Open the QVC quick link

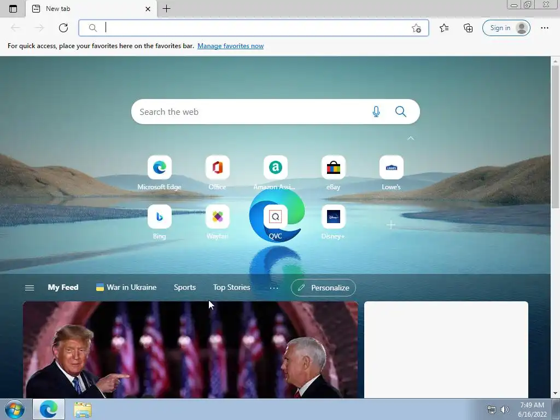pyautogui.click(x=276, y=222)
